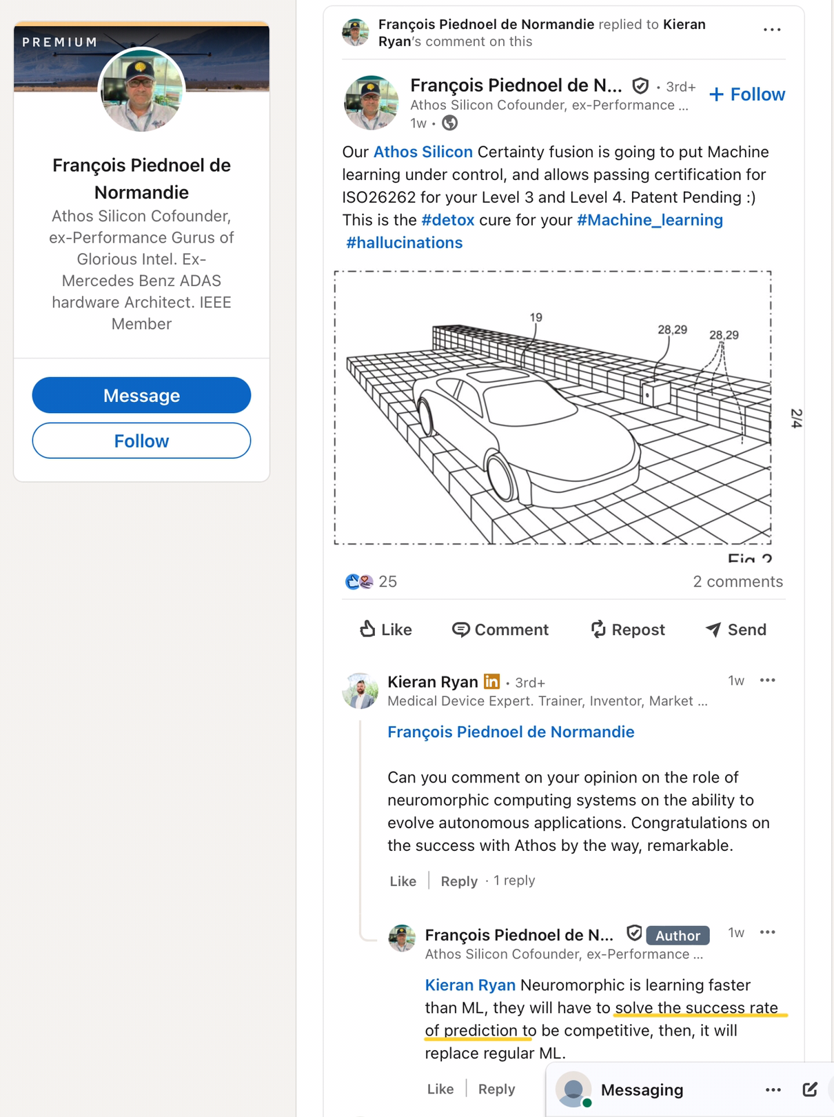The width and height of the screenshot is (834, 1117).
Task: Click the compose new message icon
Action: pos(810,1089)
